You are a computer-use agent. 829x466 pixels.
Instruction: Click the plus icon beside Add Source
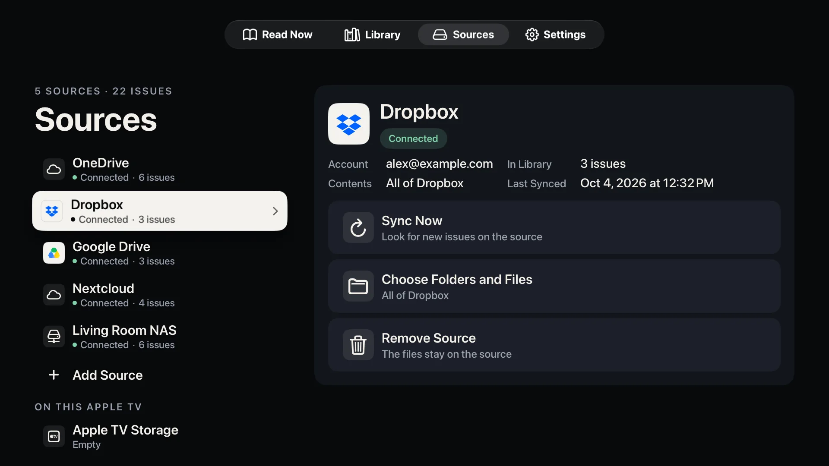click(54, 375)
